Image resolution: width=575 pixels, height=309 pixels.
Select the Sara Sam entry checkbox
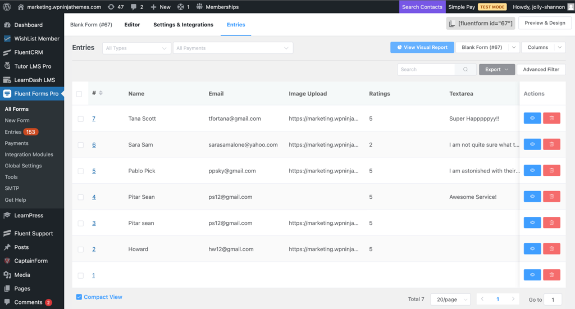[81, 145]
